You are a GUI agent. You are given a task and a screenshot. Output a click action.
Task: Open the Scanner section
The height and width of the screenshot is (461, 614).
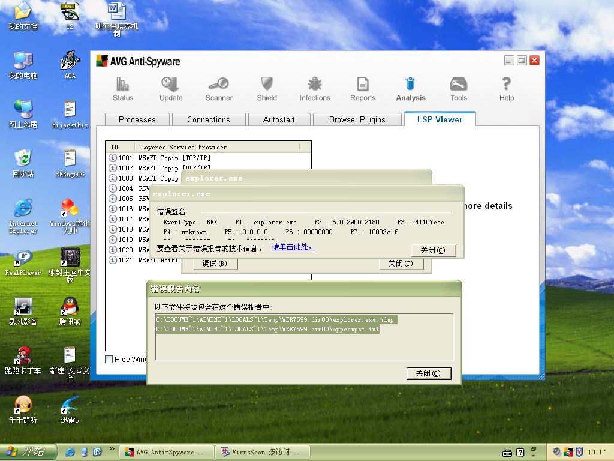coord(219,89)
